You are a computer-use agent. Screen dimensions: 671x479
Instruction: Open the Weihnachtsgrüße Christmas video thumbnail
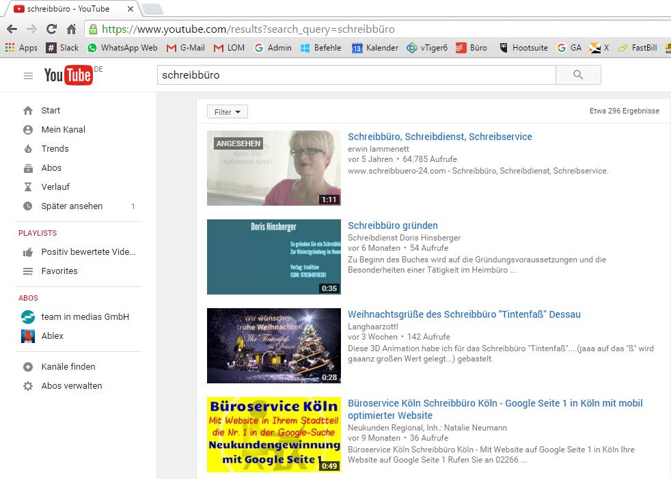274,346
